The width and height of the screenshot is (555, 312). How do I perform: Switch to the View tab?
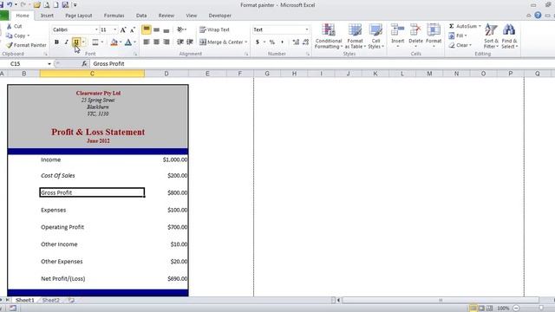tap(191, 16)
